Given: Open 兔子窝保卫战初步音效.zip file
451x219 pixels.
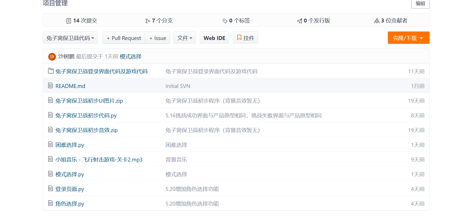Looking at the screenshot, I should (x=87, y=130).
